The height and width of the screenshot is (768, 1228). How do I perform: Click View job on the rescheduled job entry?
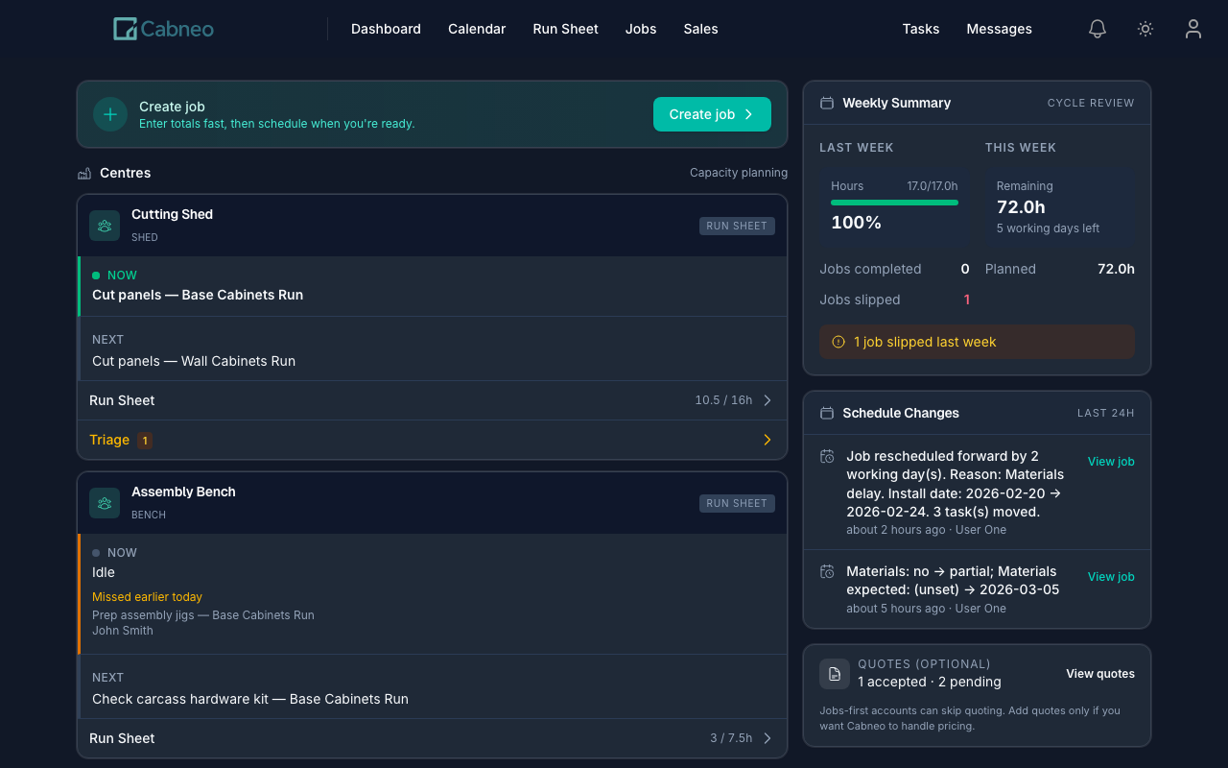click(1110, 461)
